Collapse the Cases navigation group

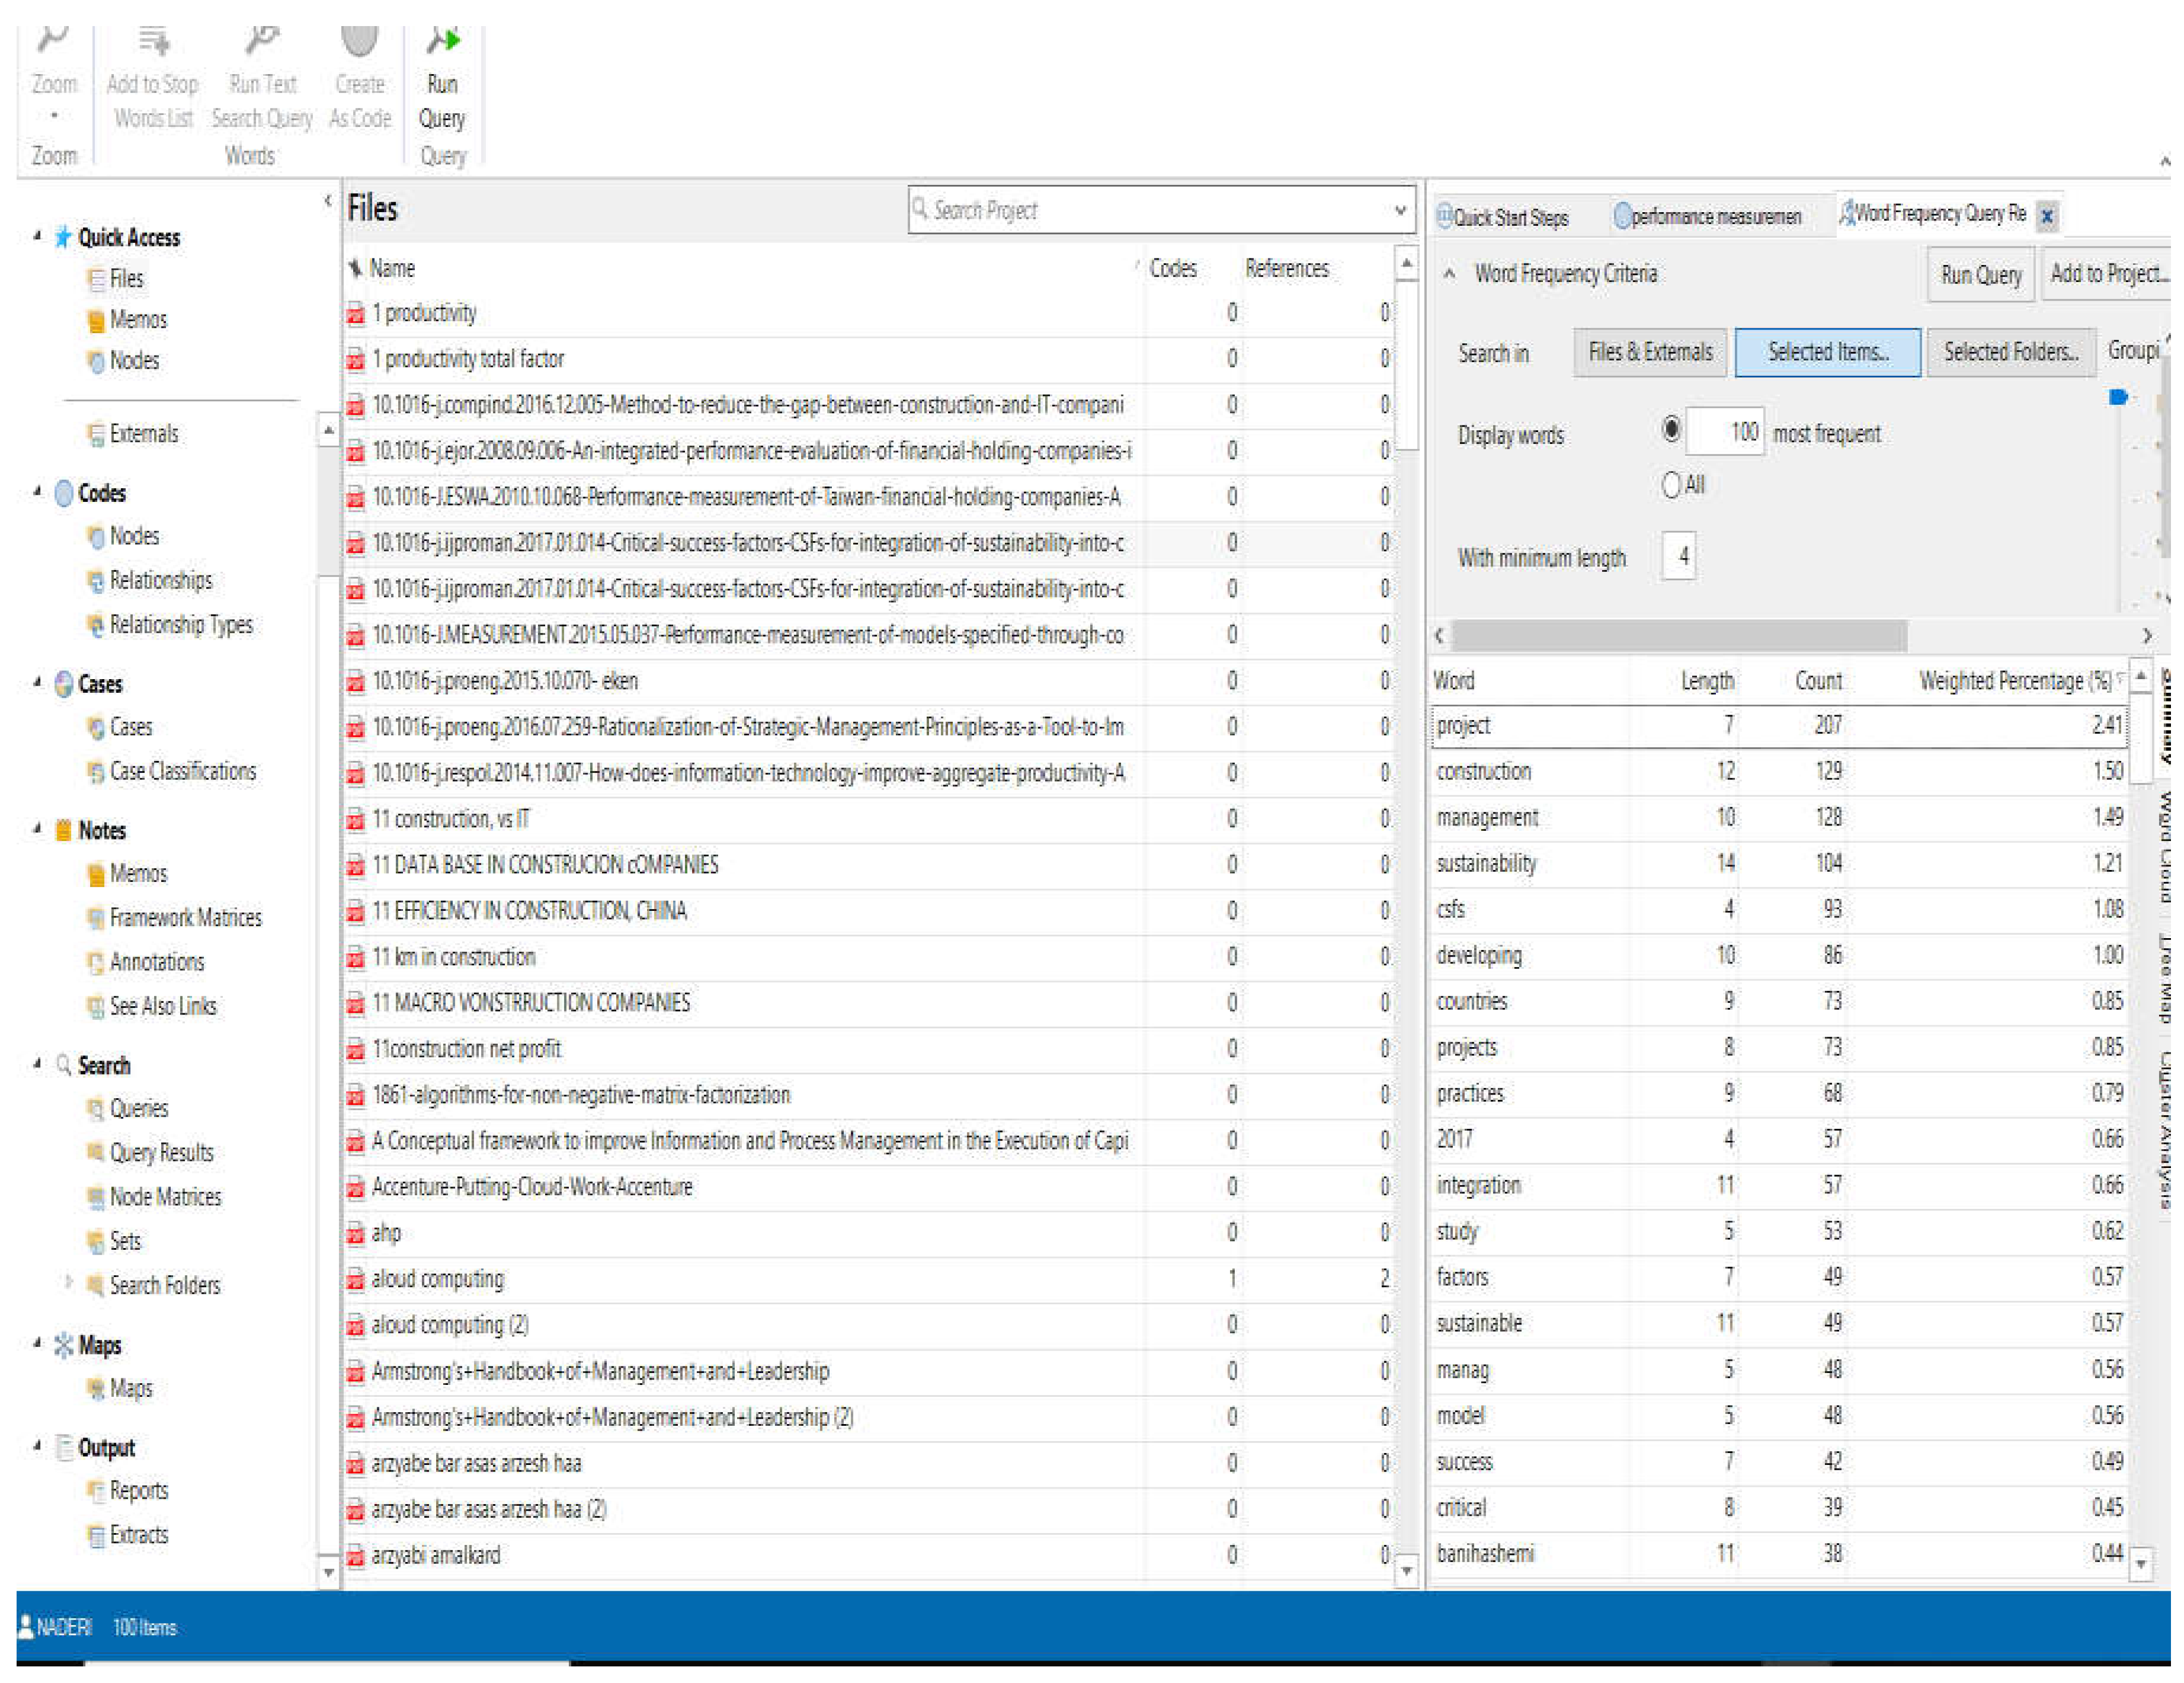pyautogui.click(x=37, y=683)
